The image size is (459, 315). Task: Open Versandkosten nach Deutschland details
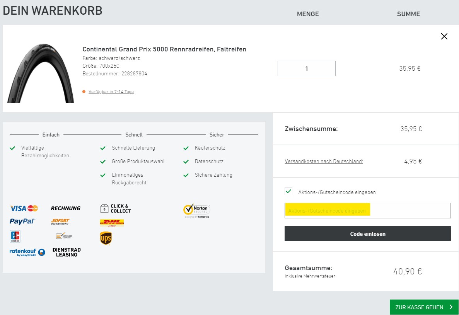click(324, 161)
